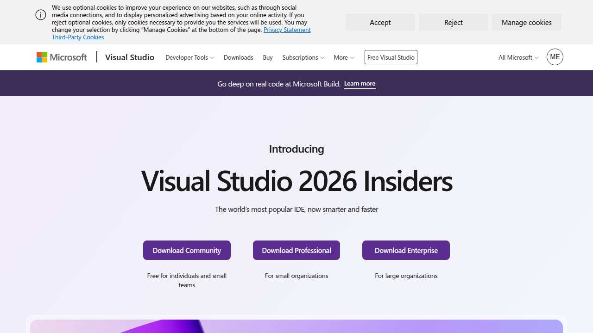
Task: Click the cookie notice info icon
Action: click(x=41, y=15)
